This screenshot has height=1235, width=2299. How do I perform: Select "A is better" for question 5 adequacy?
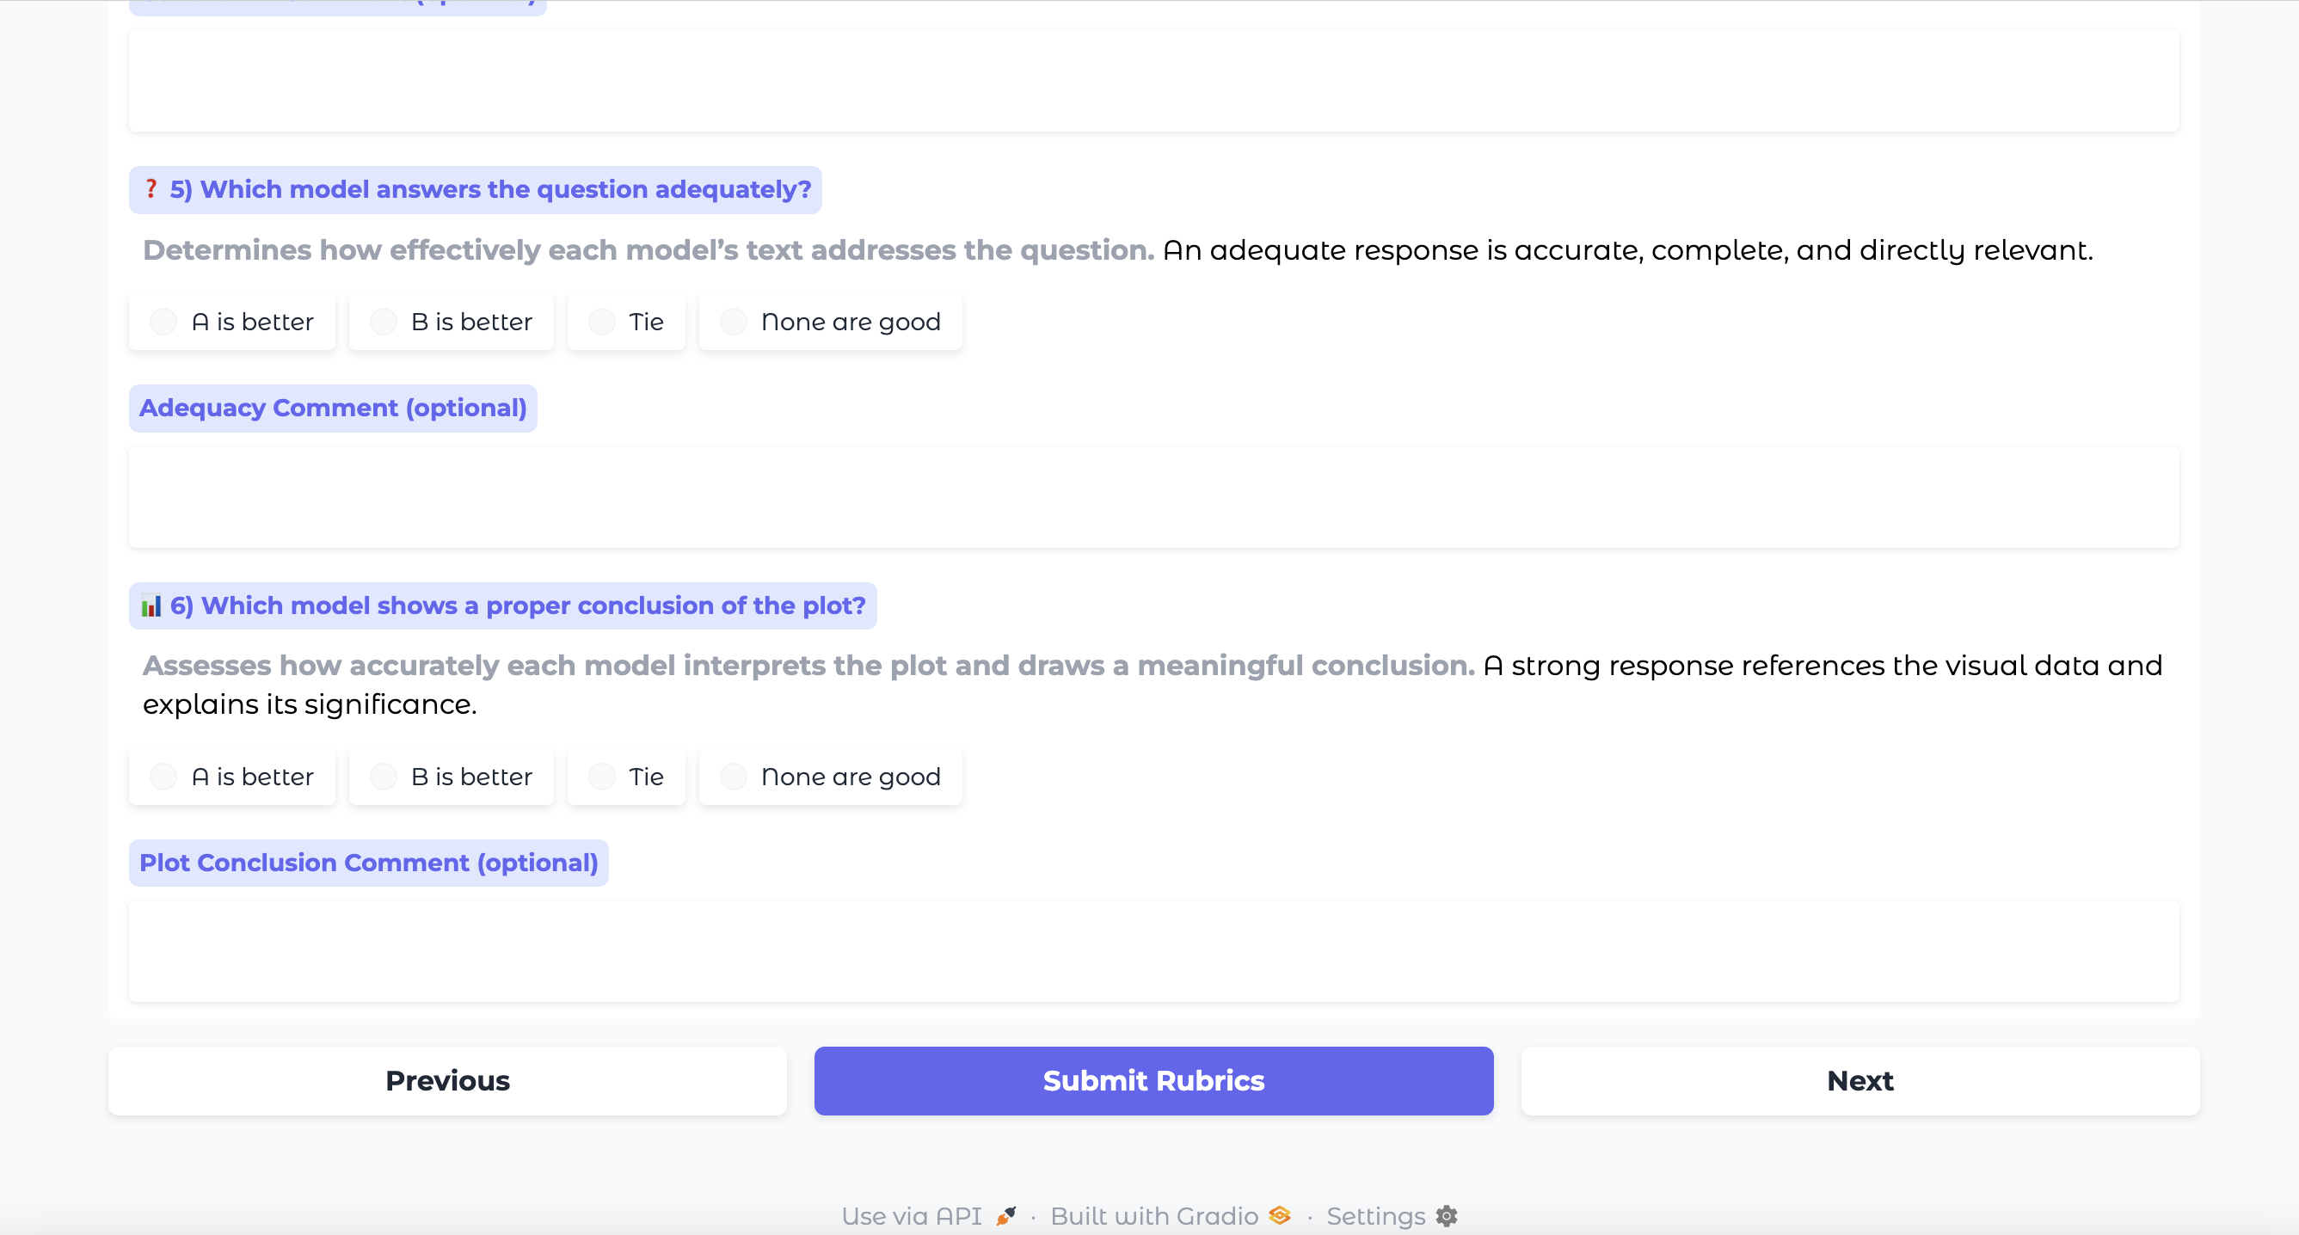pyautogui.click(x=163, y=322)
